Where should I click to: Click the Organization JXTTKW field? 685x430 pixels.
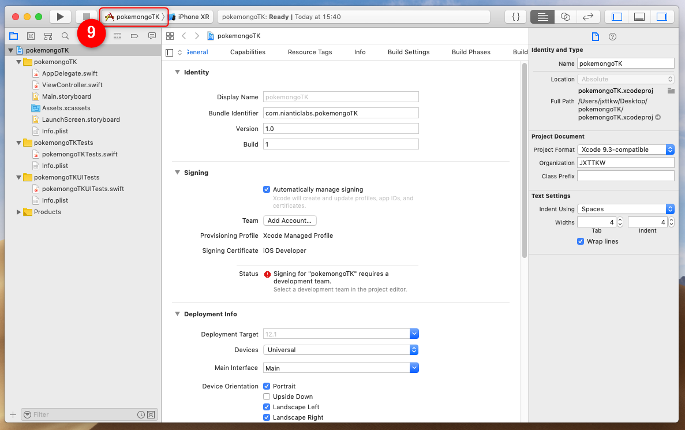(626, 163)
